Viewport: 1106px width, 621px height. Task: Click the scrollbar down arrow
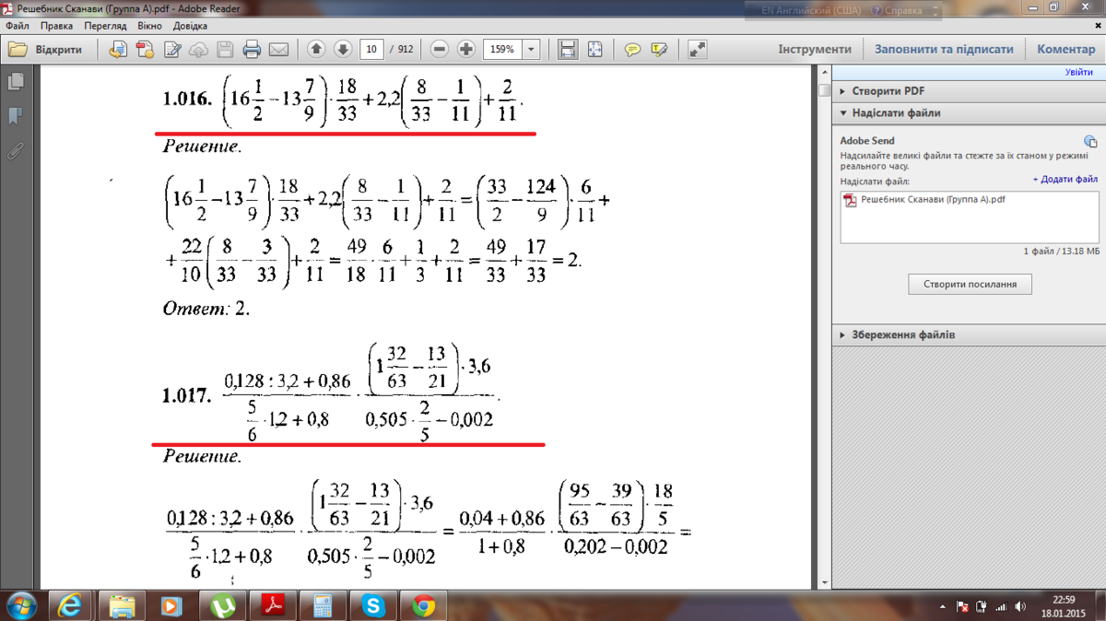pyautogui.click(x=824, y=582)
